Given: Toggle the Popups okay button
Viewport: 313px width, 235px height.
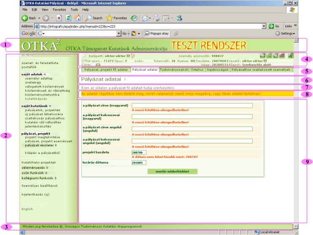Looking at the screenshot, I should pos(157,34).
